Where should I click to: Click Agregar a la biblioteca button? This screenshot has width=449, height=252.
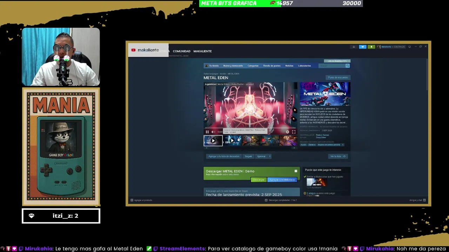(282, 180)
